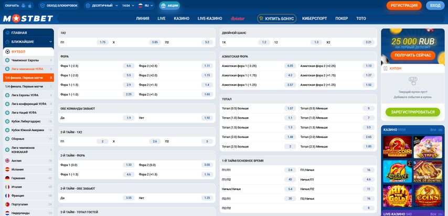
Task: Open Купить бонус with cart icon
Action: [276, 18]
